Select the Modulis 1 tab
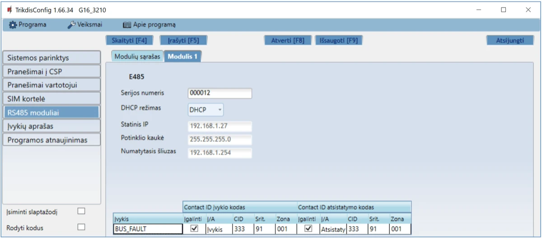Viewport: 542px width, 239px height. [x=182, y=56]
